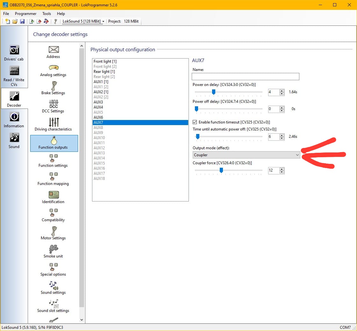The image size is (357, 331).
Task: Select Front light [1] output entry
Action: (105, 61)
